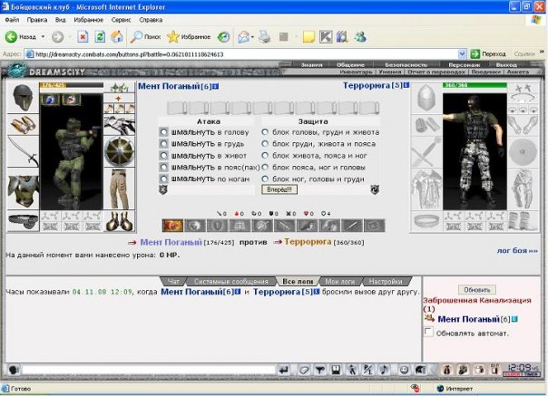The width and height of the screenshot is (548, 396).
Task: Click the round shield equipment slot
Action: pyautogui.click(x=119, y=152)
